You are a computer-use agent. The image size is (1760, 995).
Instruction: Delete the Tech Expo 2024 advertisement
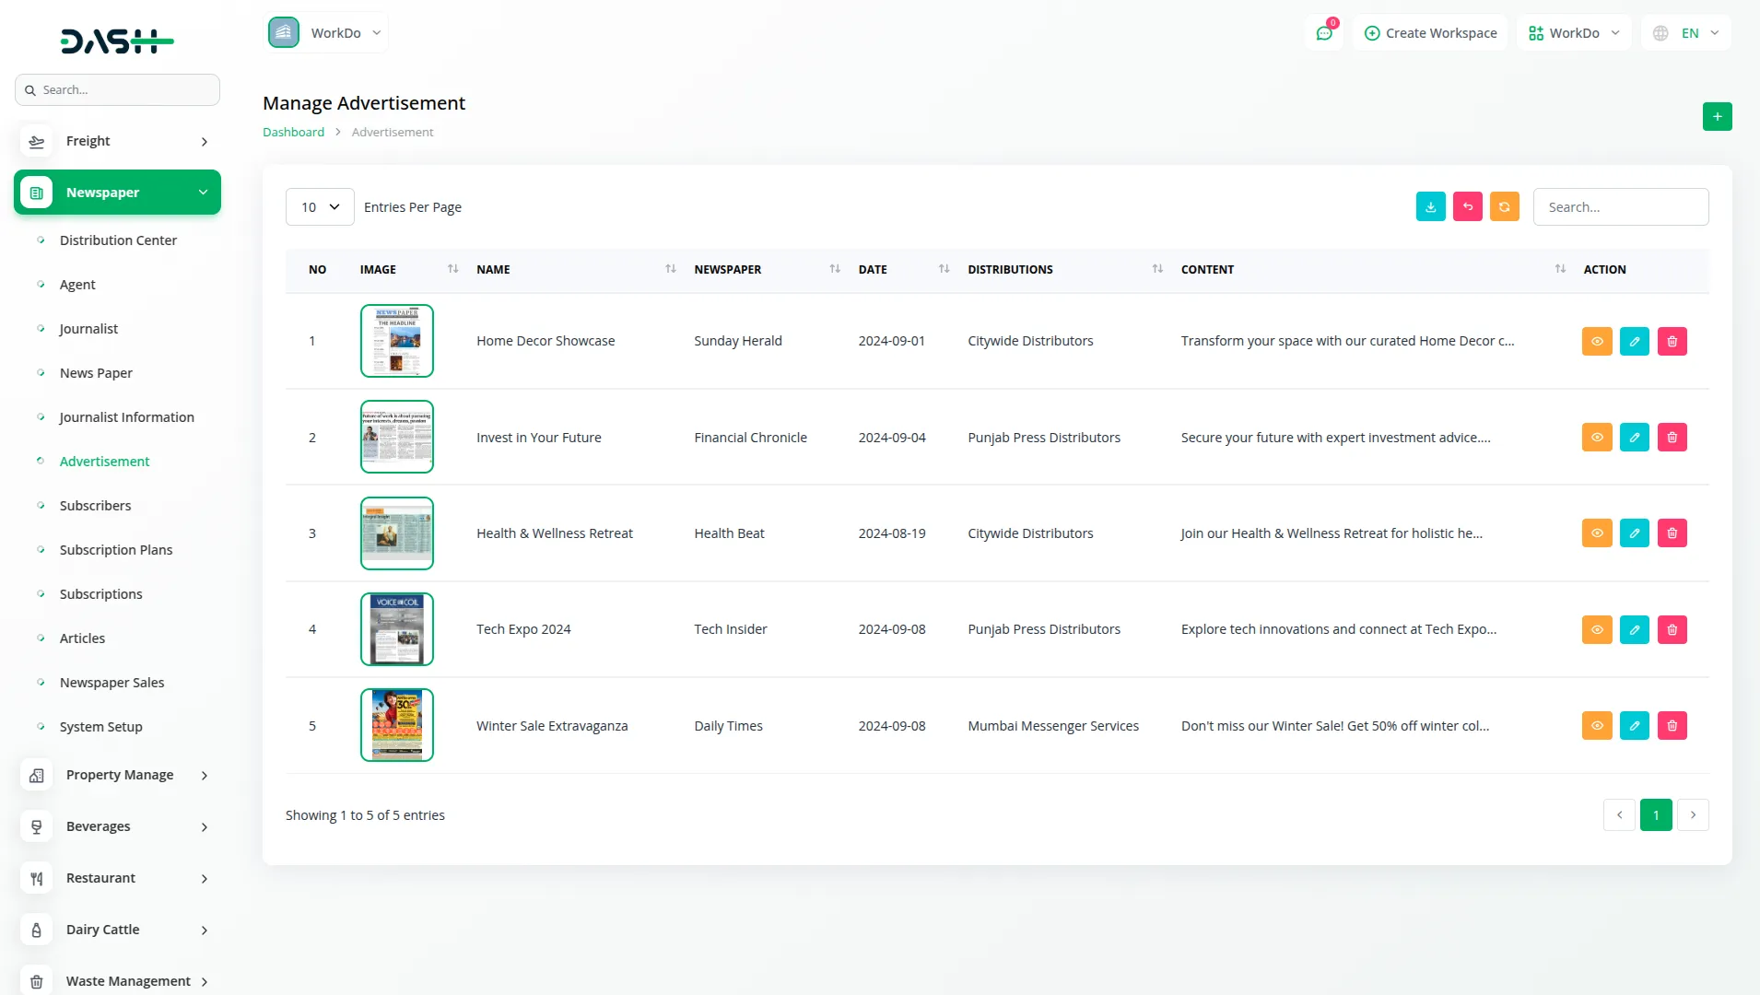click(1672, 630)
